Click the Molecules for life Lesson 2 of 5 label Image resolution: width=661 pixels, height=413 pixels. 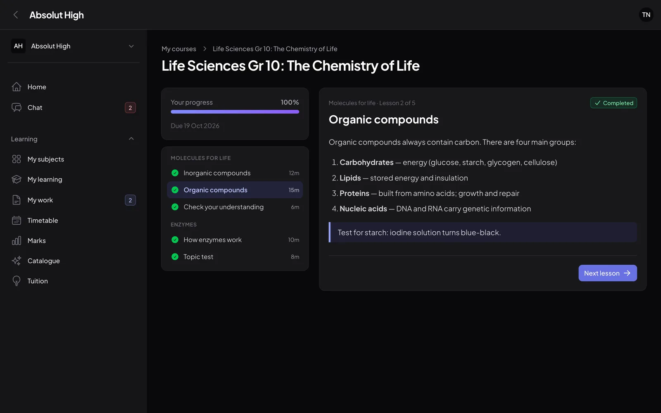pos(372,103)
